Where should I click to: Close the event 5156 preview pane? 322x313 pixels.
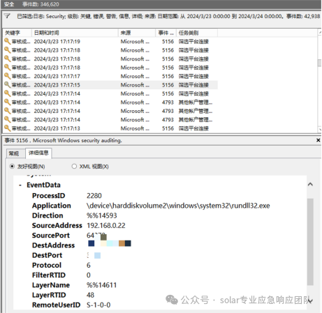point(318,140)
